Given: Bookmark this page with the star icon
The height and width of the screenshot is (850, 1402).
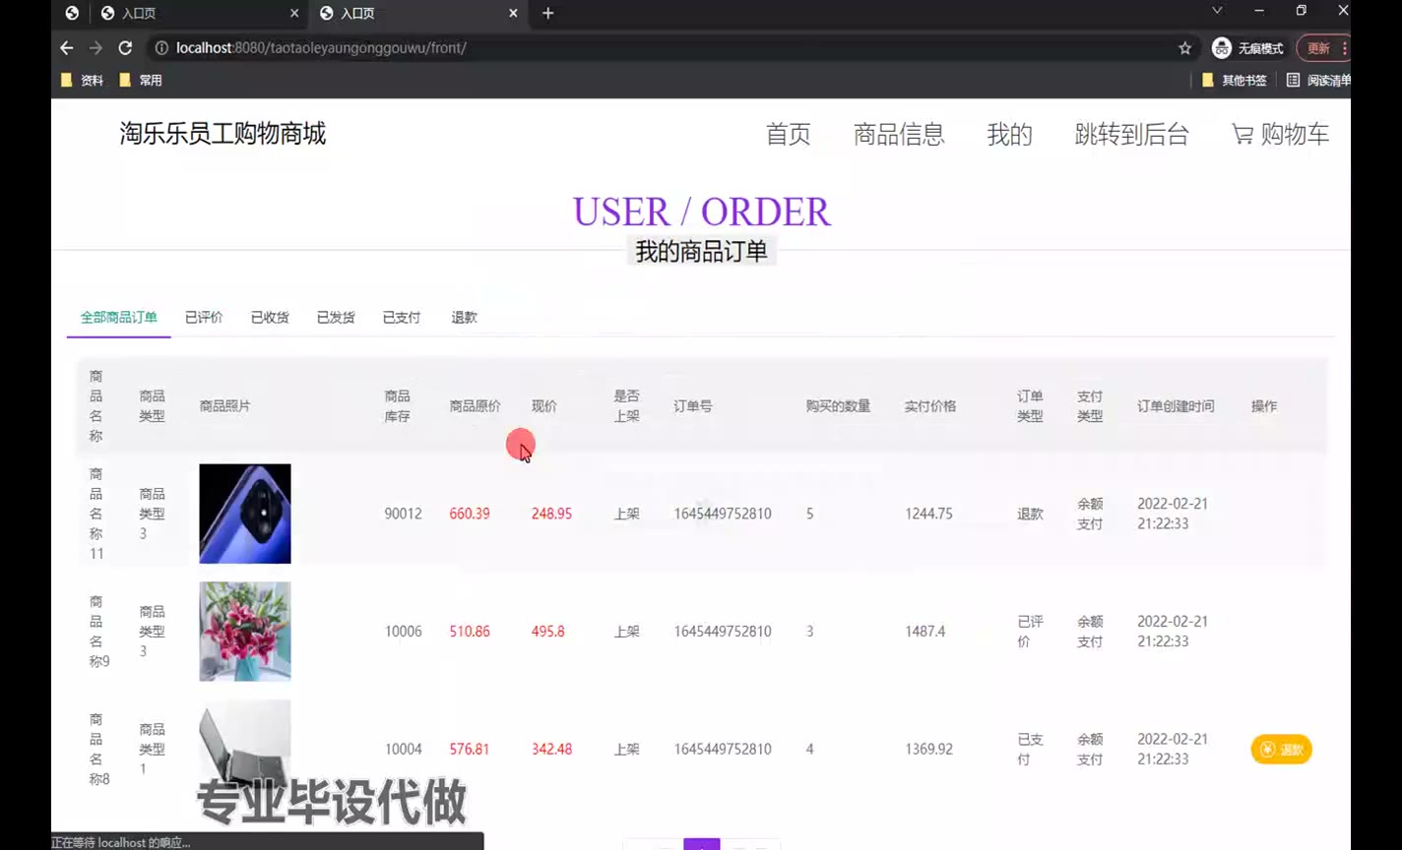Looking at the screenshot, I should [x=1184, y=48].
